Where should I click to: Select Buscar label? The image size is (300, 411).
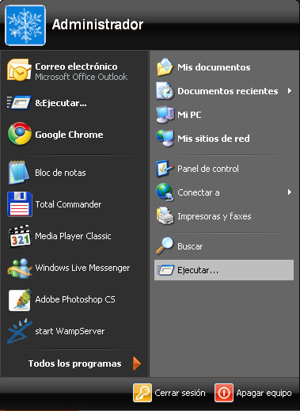point(190,246)
